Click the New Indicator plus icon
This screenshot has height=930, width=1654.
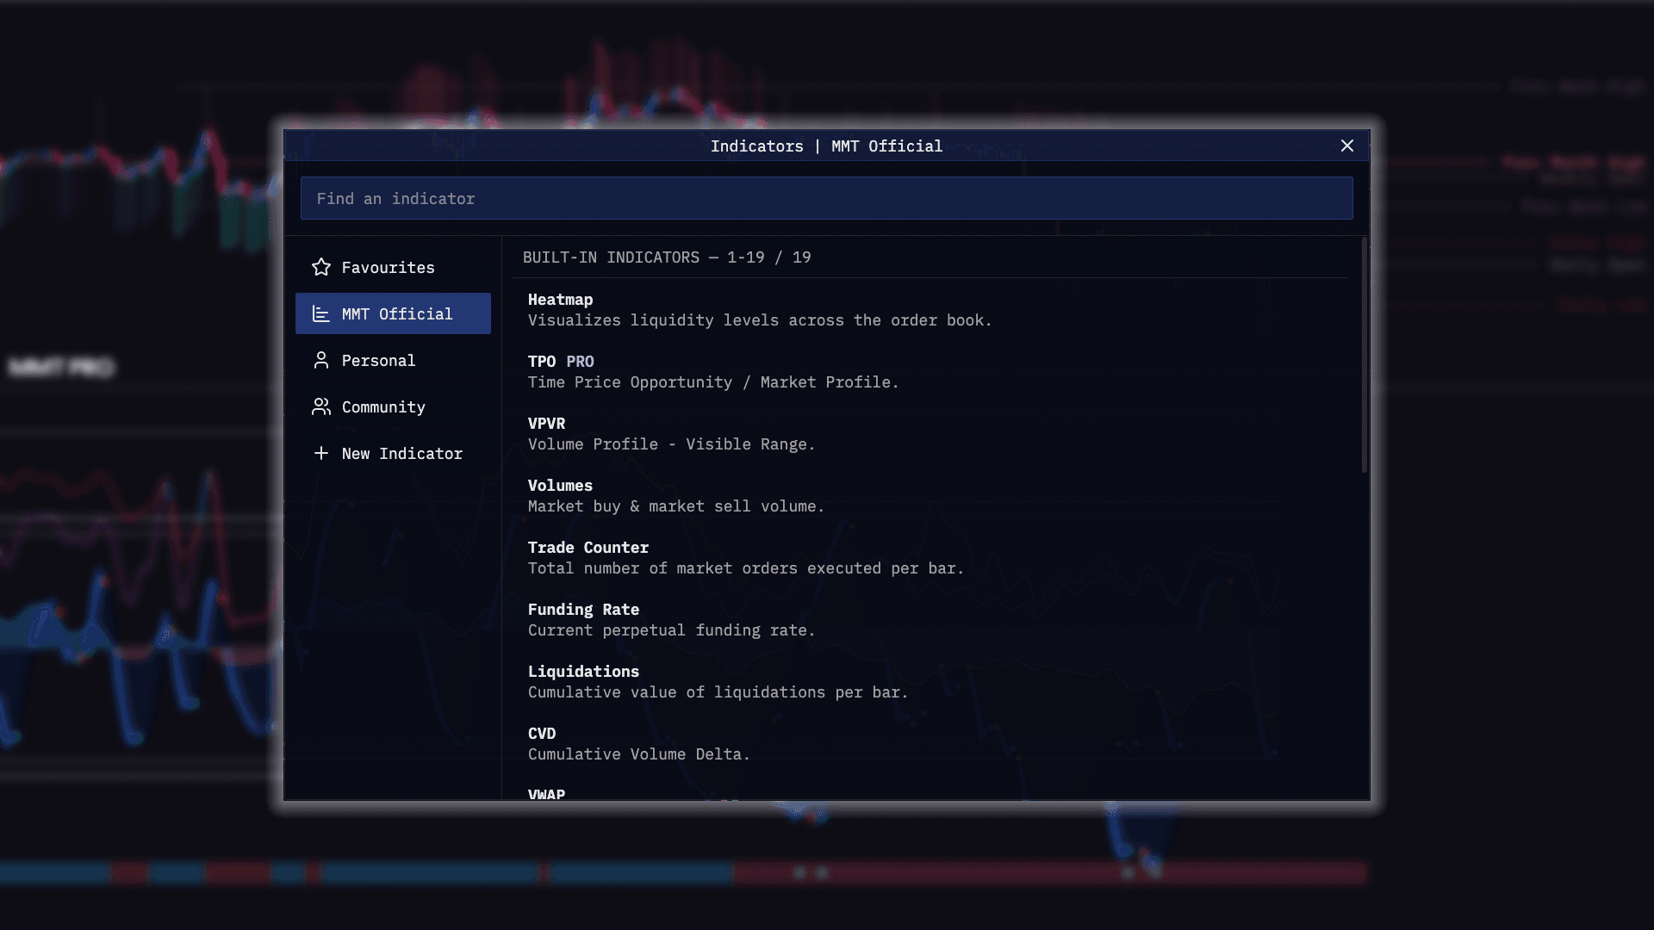(x=321, y=453)
